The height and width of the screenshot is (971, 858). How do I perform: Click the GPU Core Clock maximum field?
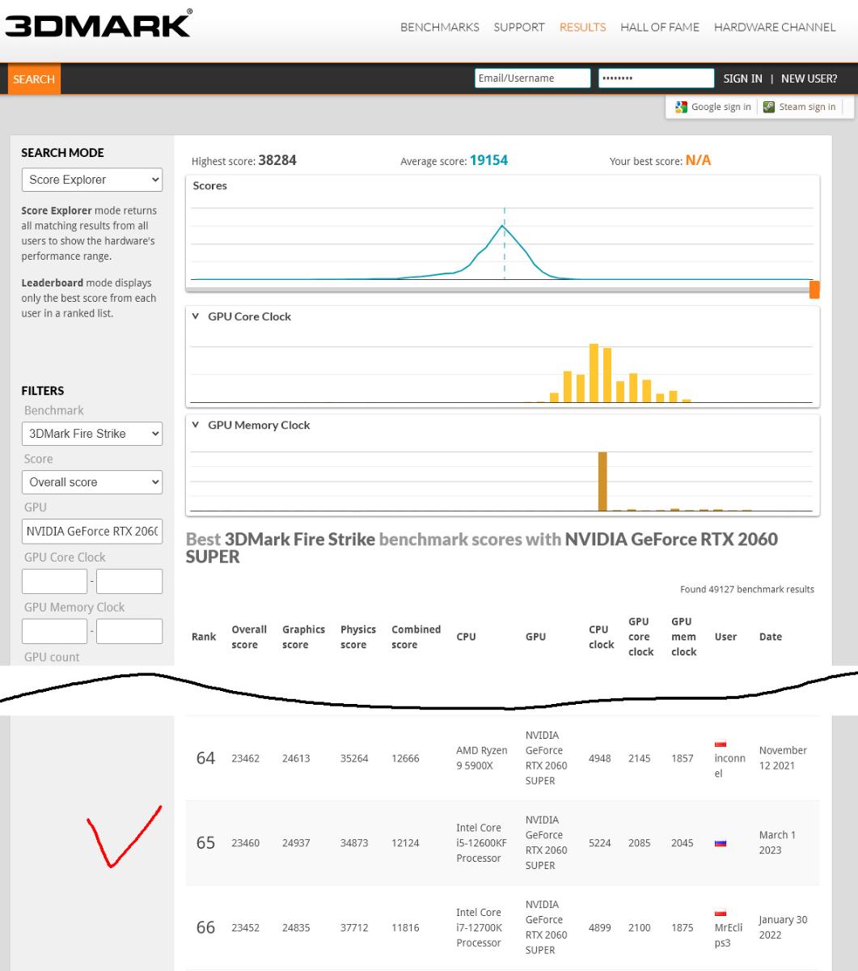click(x=129, y=581)
